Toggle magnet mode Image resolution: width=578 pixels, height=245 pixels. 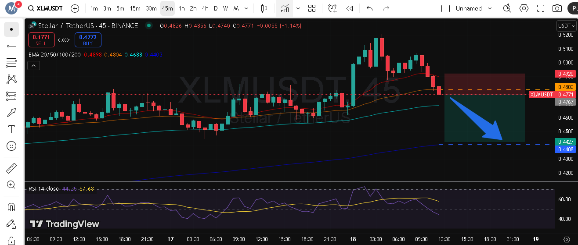tap(11, 207)
